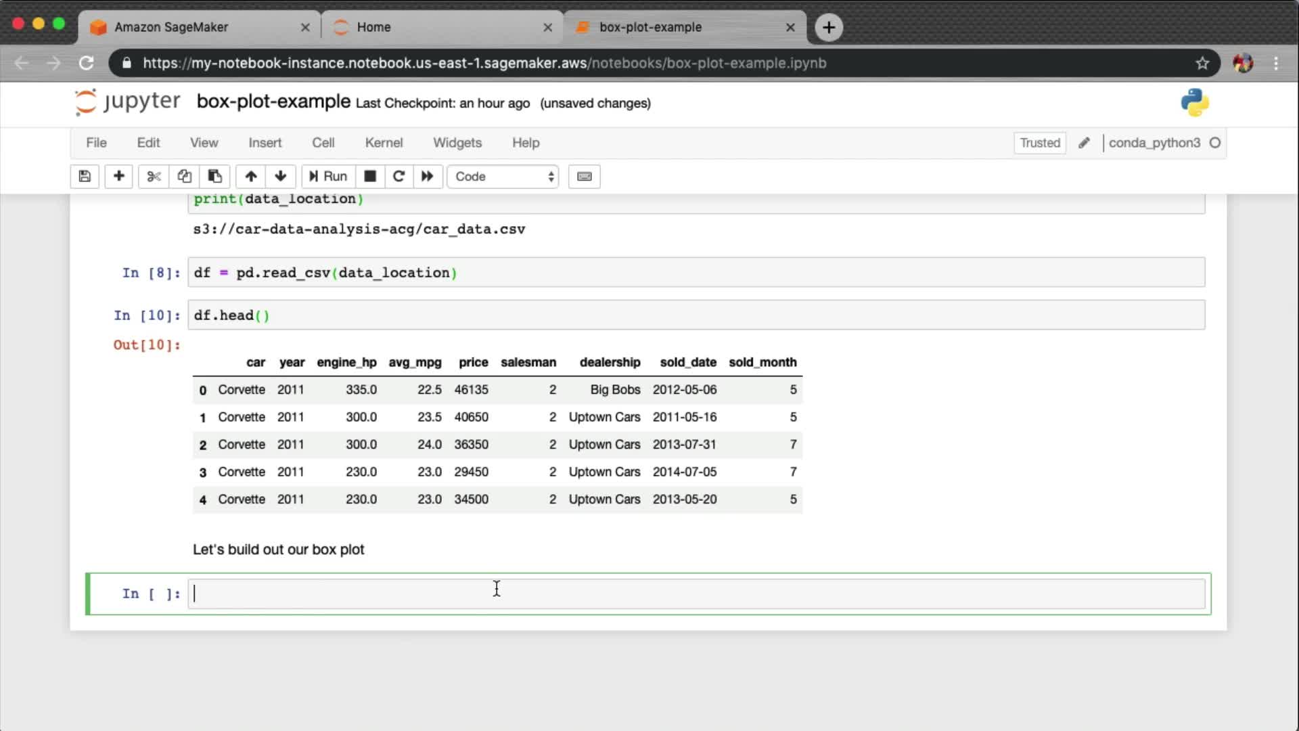The width and height of the screenshot is (1299, 731).
Task: Open the command palette keyboard icon
Action: click(584, 177)
